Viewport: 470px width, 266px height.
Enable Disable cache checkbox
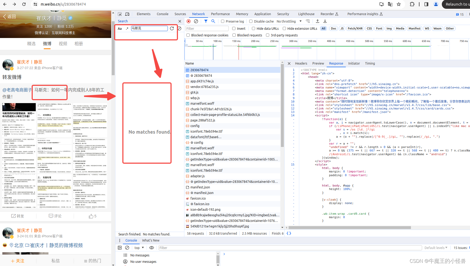pyautogui.click(x=251, y=21)
